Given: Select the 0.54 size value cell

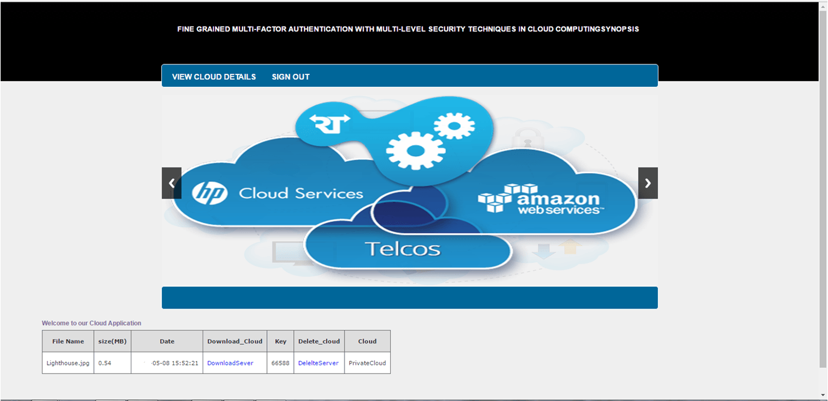Looking at the screenshot, I should point(113,363).
